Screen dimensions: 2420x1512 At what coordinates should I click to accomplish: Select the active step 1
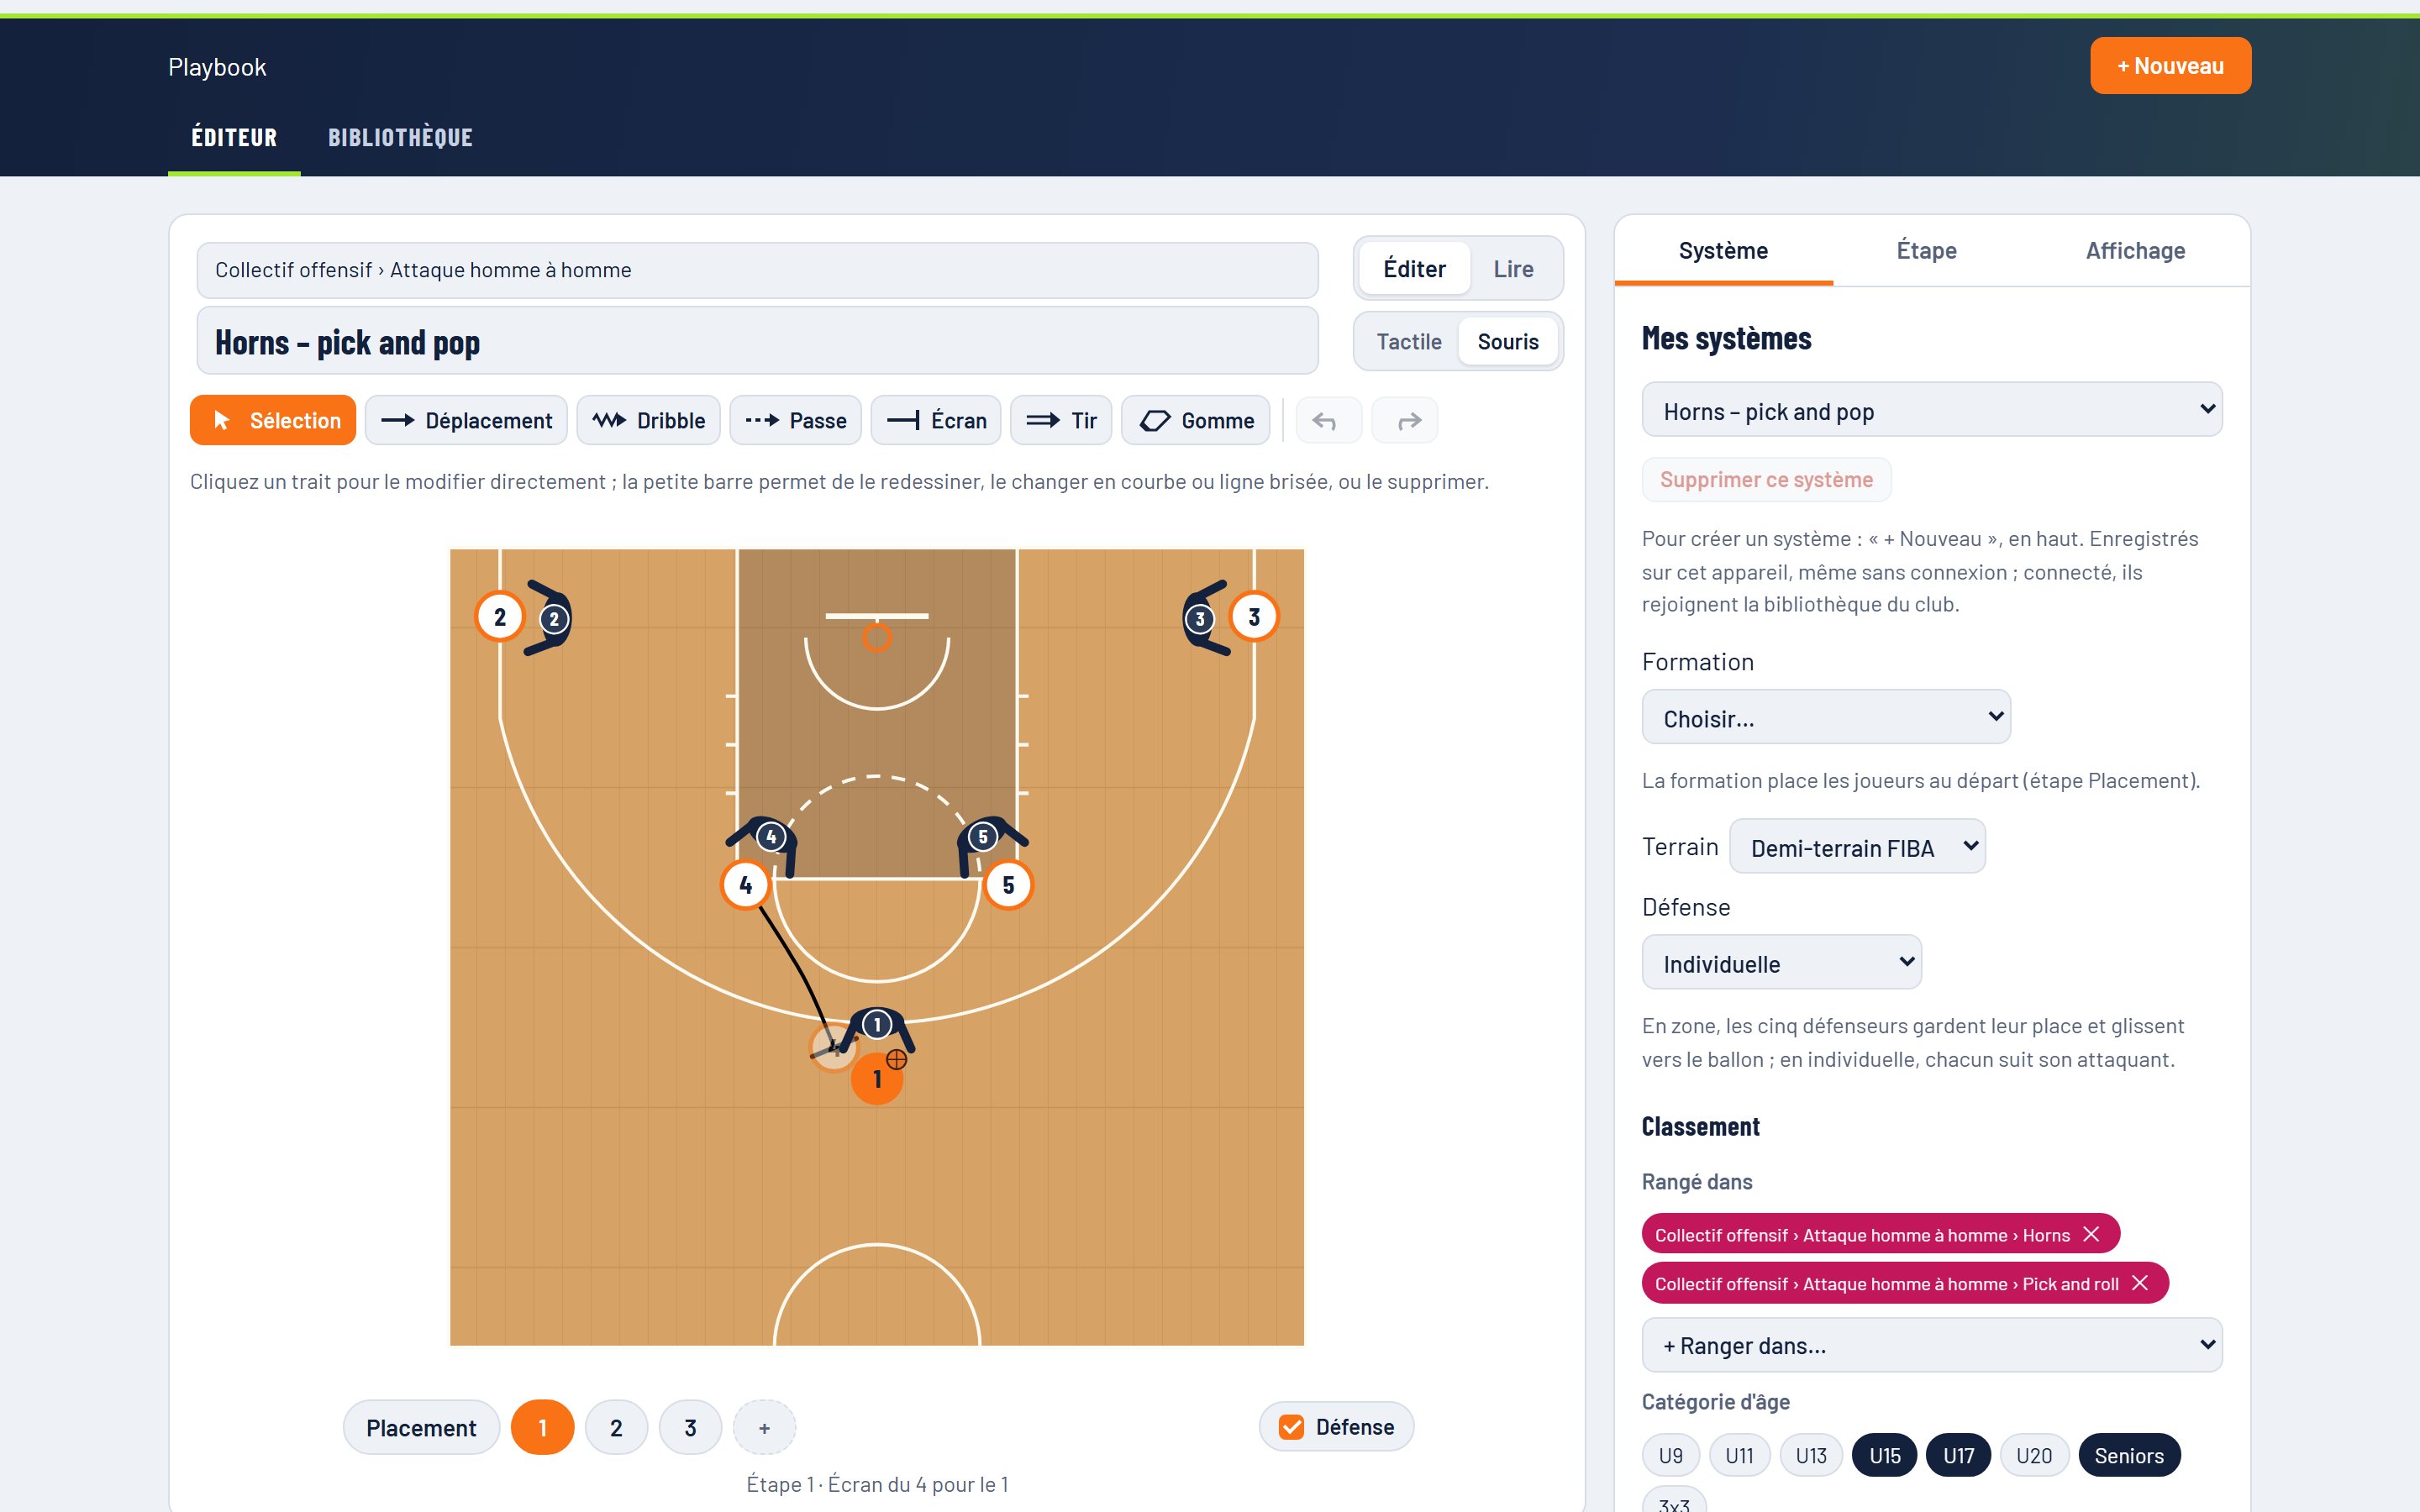542,1428
